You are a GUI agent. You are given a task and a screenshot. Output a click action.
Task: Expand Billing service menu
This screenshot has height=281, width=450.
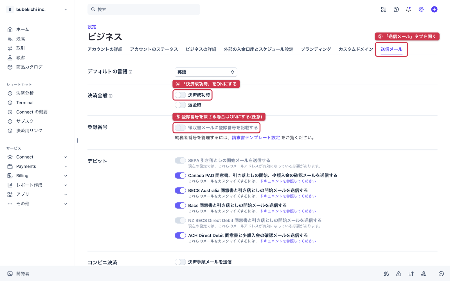(x=37, y=176)
